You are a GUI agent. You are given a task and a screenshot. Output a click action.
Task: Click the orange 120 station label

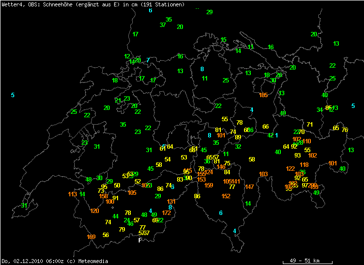click(x=94, y=211)
